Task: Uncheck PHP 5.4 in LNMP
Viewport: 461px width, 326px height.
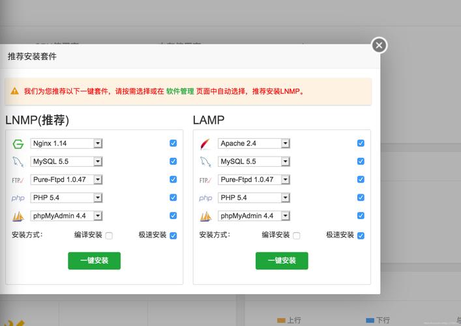Action: pos(173,198)
